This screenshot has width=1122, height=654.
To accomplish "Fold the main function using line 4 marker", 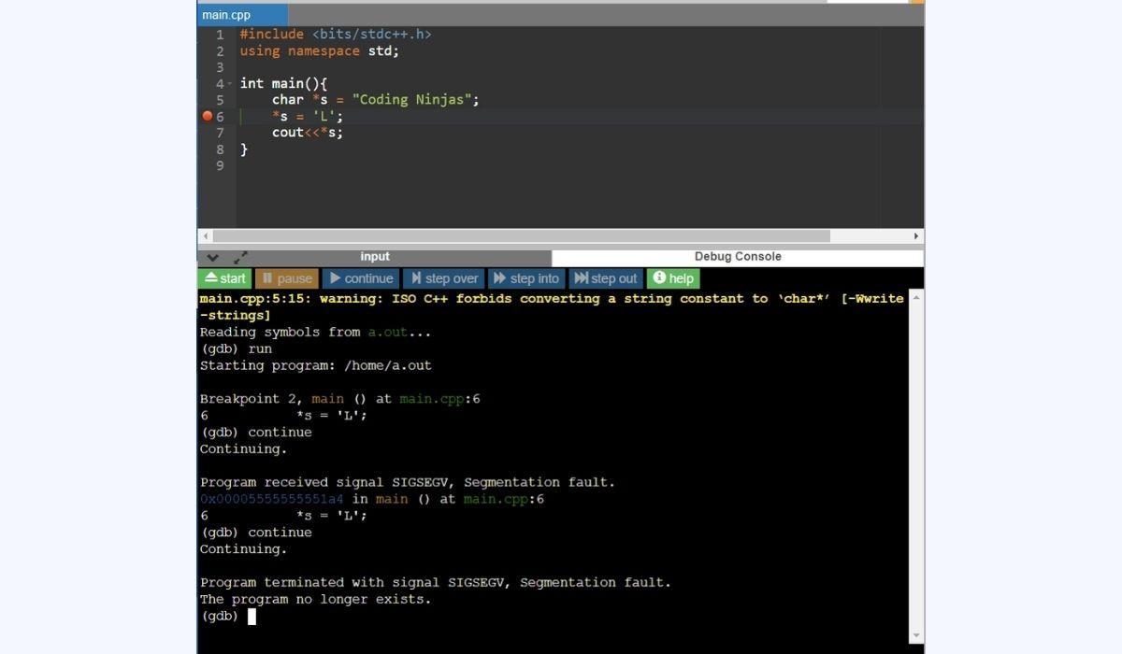I will 228,83.
